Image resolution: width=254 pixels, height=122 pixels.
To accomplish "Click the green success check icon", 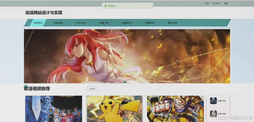I will click(x=106, y=6).
